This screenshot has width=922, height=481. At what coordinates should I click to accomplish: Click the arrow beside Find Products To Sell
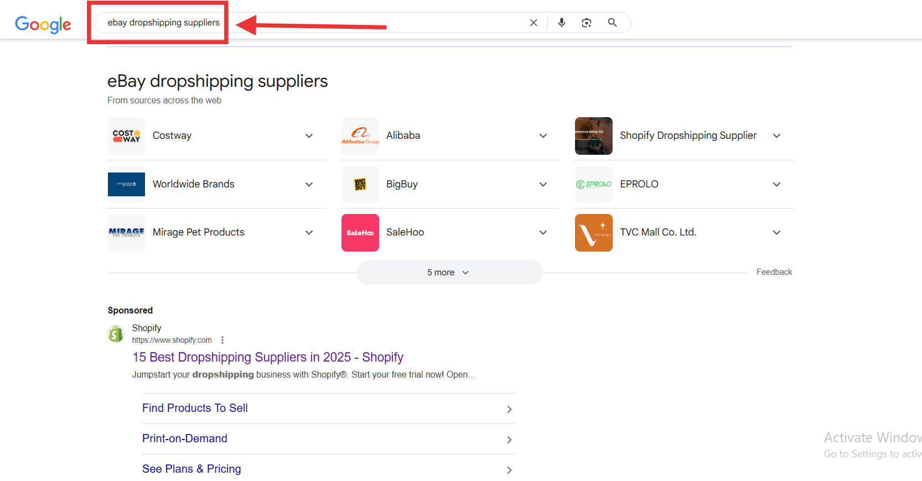point(509,409)
